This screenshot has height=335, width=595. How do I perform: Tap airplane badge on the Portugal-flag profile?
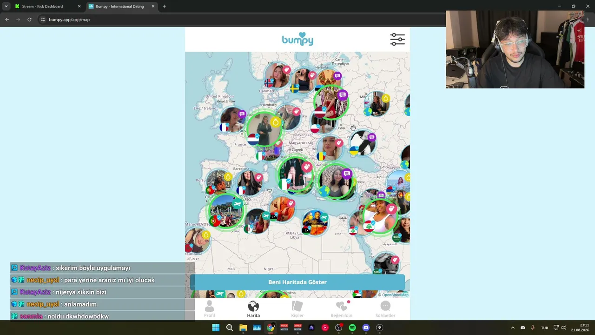coord(238,204)
